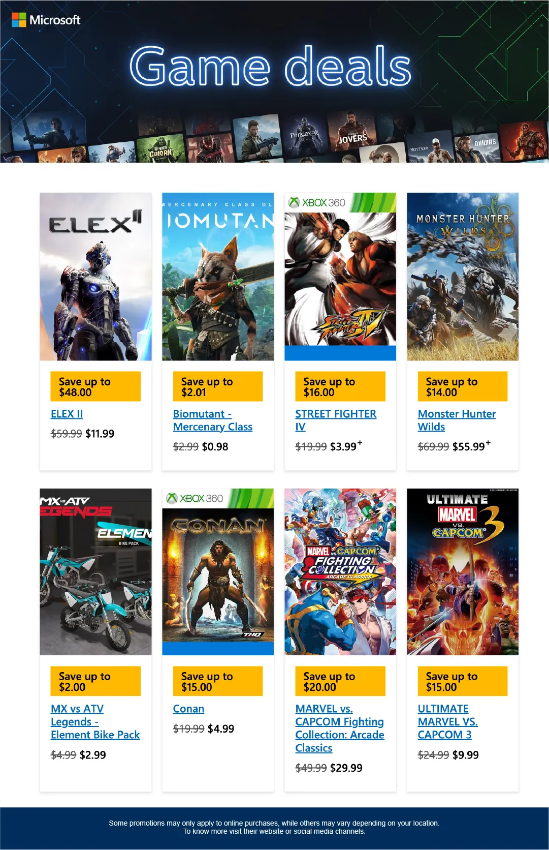Click the Game deals banner heading
Image resolution: width=549 pixels, height=850 pixels.
270,66
